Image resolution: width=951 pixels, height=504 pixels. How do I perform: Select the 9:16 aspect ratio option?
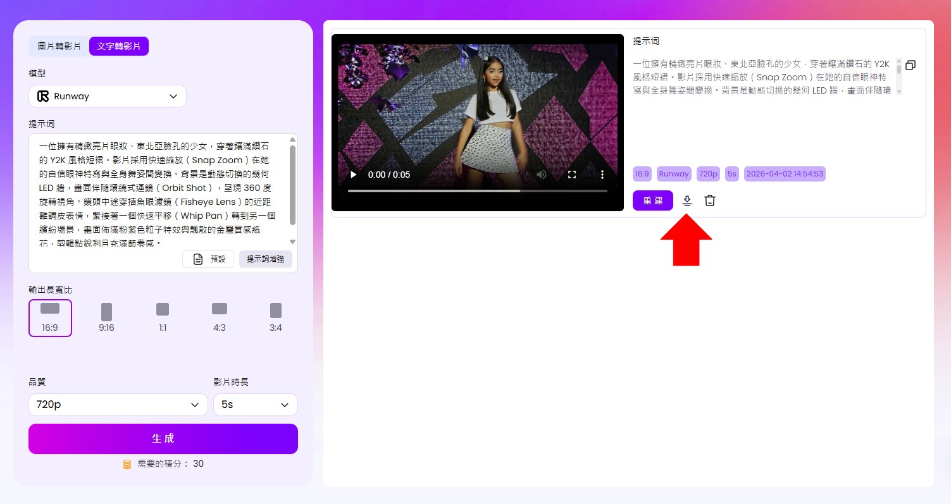106,317
